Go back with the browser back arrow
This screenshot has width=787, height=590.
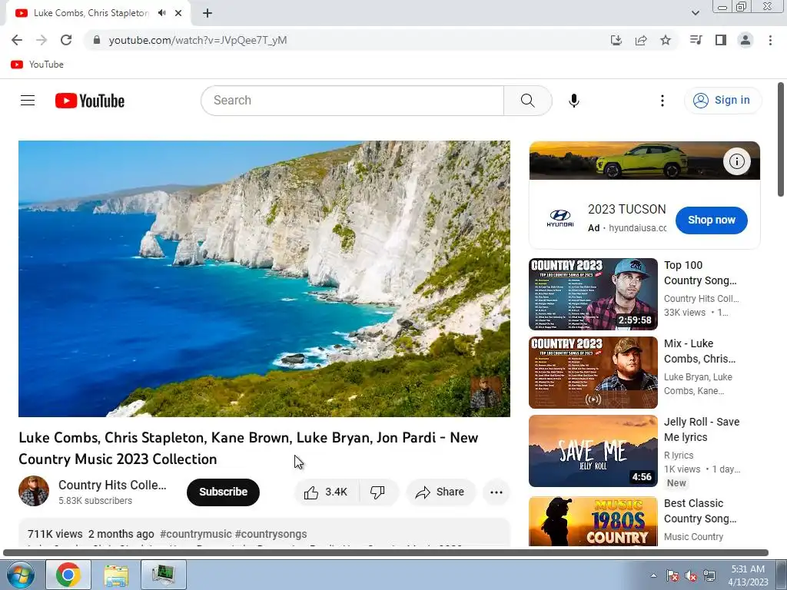pos(17,40)
